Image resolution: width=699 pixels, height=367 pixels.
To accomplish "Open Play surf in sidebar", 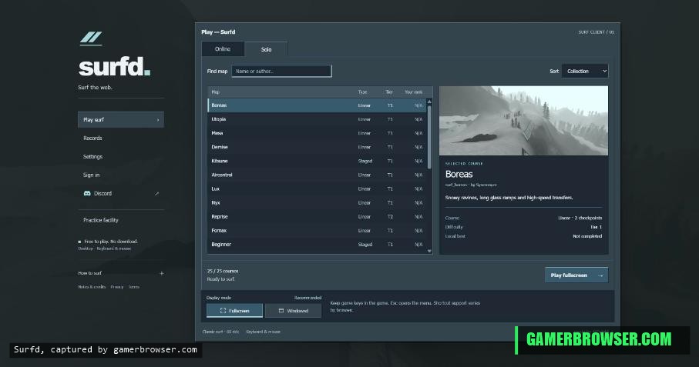I will (x=121, y=120).
